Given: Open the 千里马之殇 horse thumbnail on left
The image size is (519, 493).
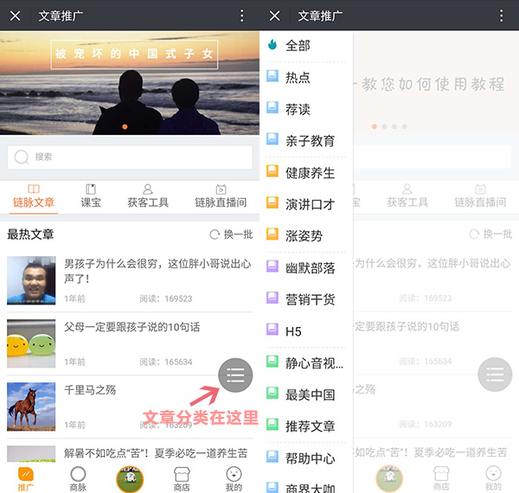Looking at the screenshot, I should click(x=31, y=407).
